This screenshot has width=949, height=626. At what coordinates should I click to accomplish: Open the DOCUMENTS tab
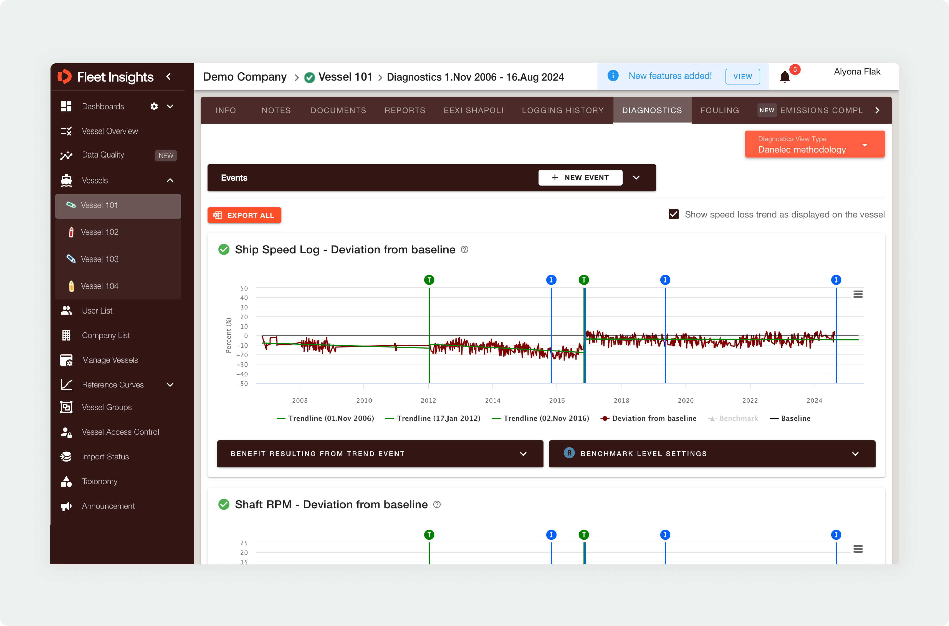(338, 110)
